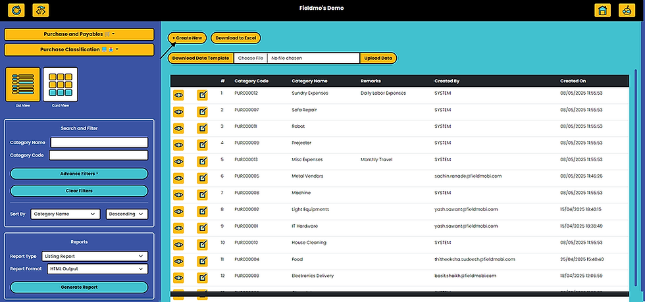Screen dimensions: 645x302
Task: Switch to Card View
Action: [61, 85]
